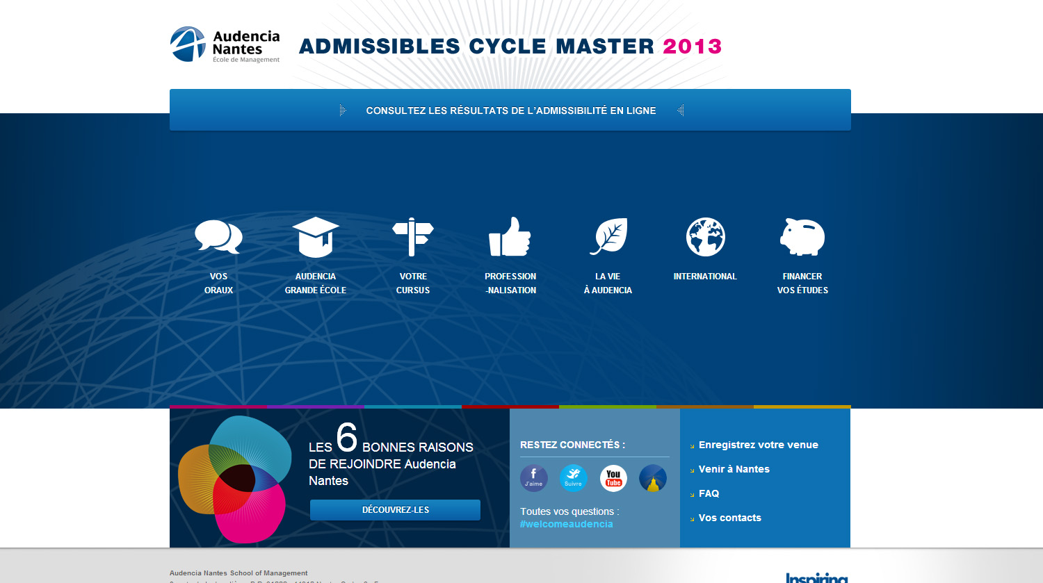The image size is (1043, 583).
Task: Click the globe International icon
Action: 705,237
